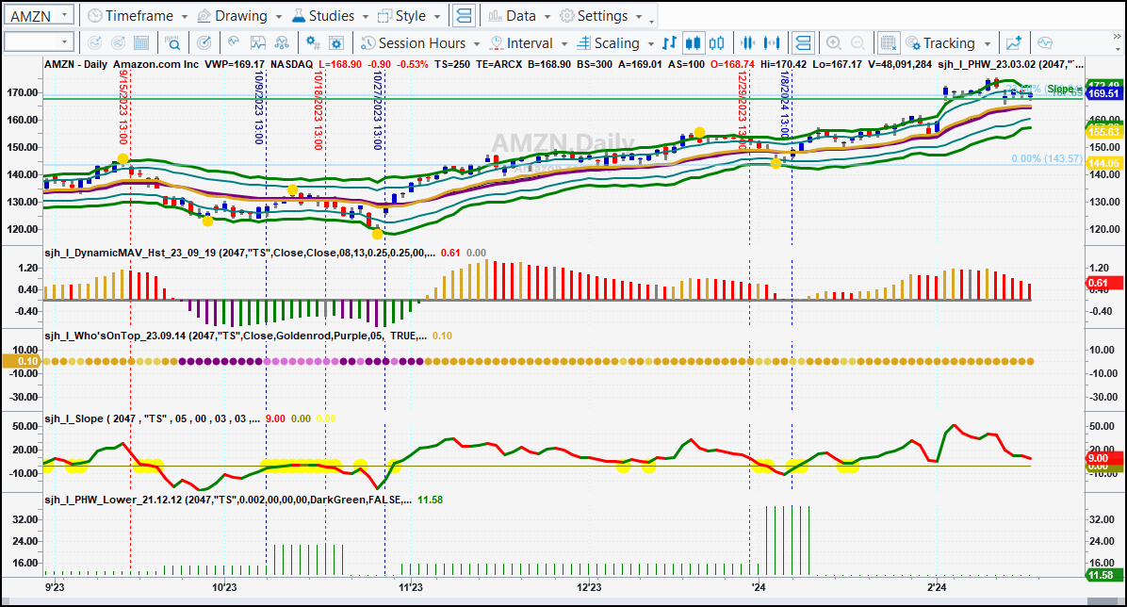Image resolution: width=1127 pixels, height=607 pixels.
Task: Click the target bullseye toolbar icon
Action: (x=204, y=43)
